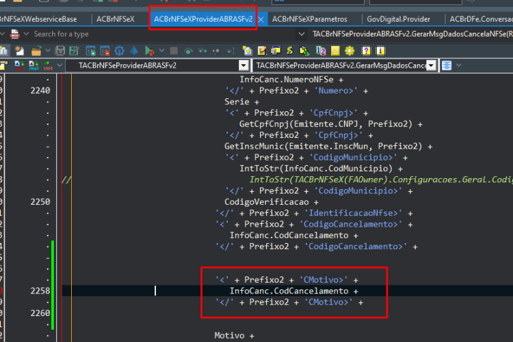Switch to the ACBrNFSeX tab
The height and width of the screenshot is (342, 513).
(116, 19)
